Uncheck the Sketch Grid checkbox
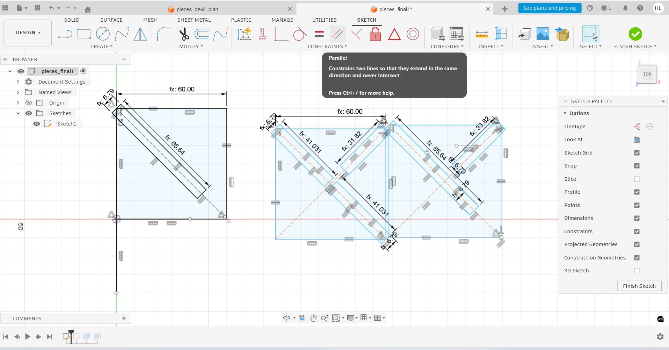Viewport: 669px width, 350px height. click(x=637, y=153)
